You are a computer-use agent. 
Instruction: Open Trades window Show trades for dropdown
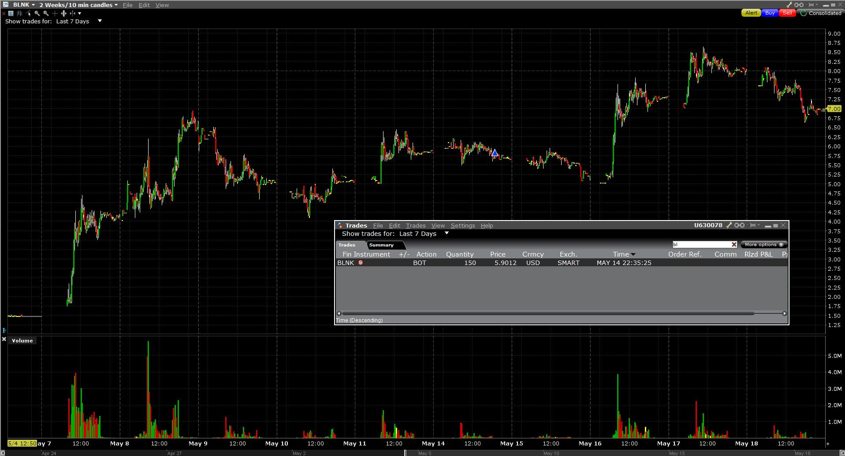coord(447,233)
